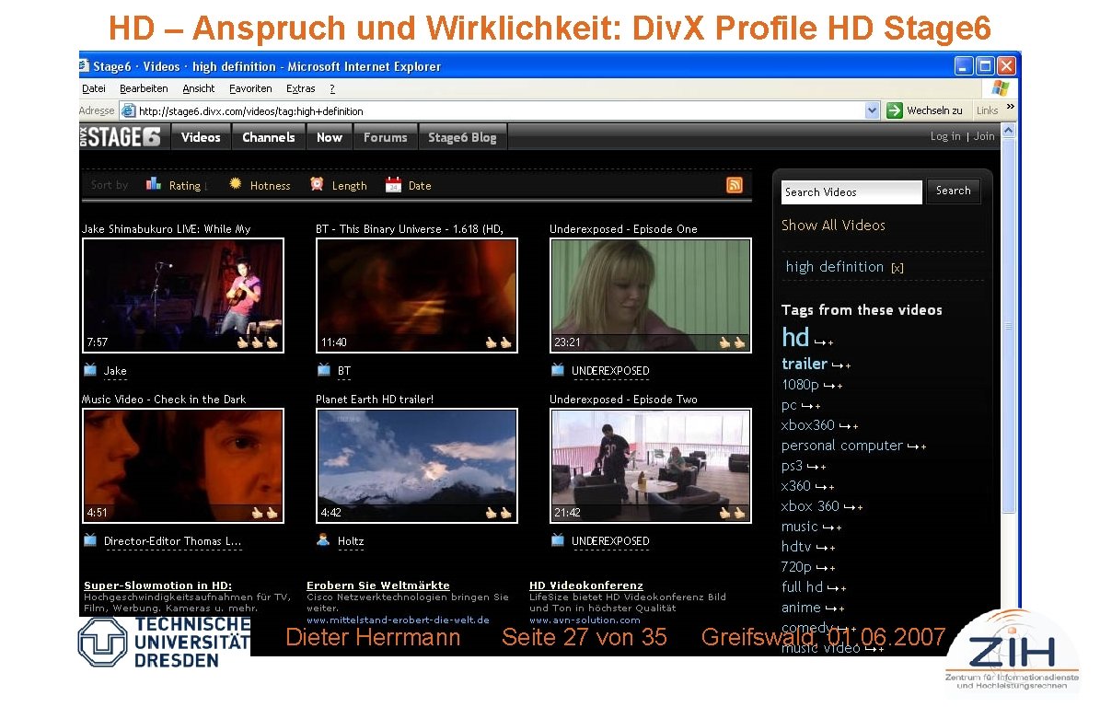Click the add-tag arrow next to hd
The width and height of the screenshot is (1100, 707).
click(x=824, y=342)
